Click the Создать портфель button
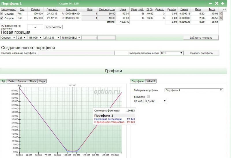231x158 pixels. tap(201, 53)
